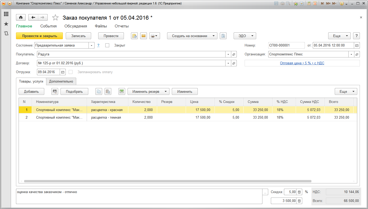Expand the Состояние dropdown list
This screenshot has width=368, height=209.
click(92, 45)
